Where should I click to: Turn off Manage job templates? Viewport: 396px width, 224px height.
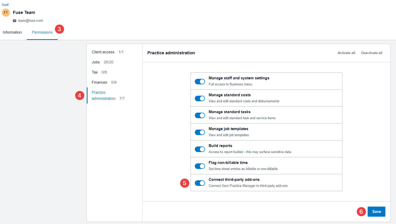200,132
